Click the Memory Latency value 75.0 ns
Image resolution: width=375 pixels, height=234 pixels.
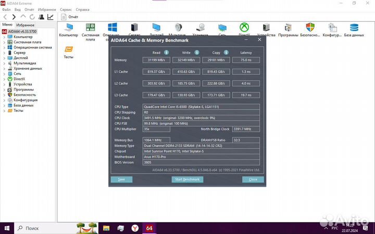tap(246, 60)
